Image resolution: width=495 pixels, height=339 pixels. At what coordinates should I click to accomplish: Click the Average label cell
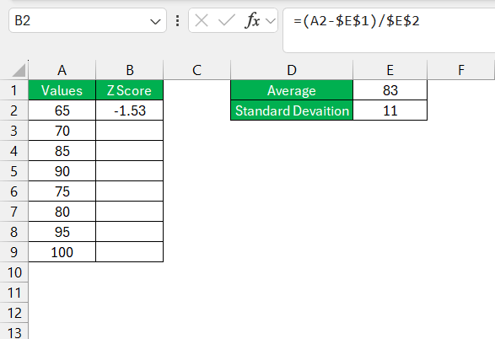[292, 90]
